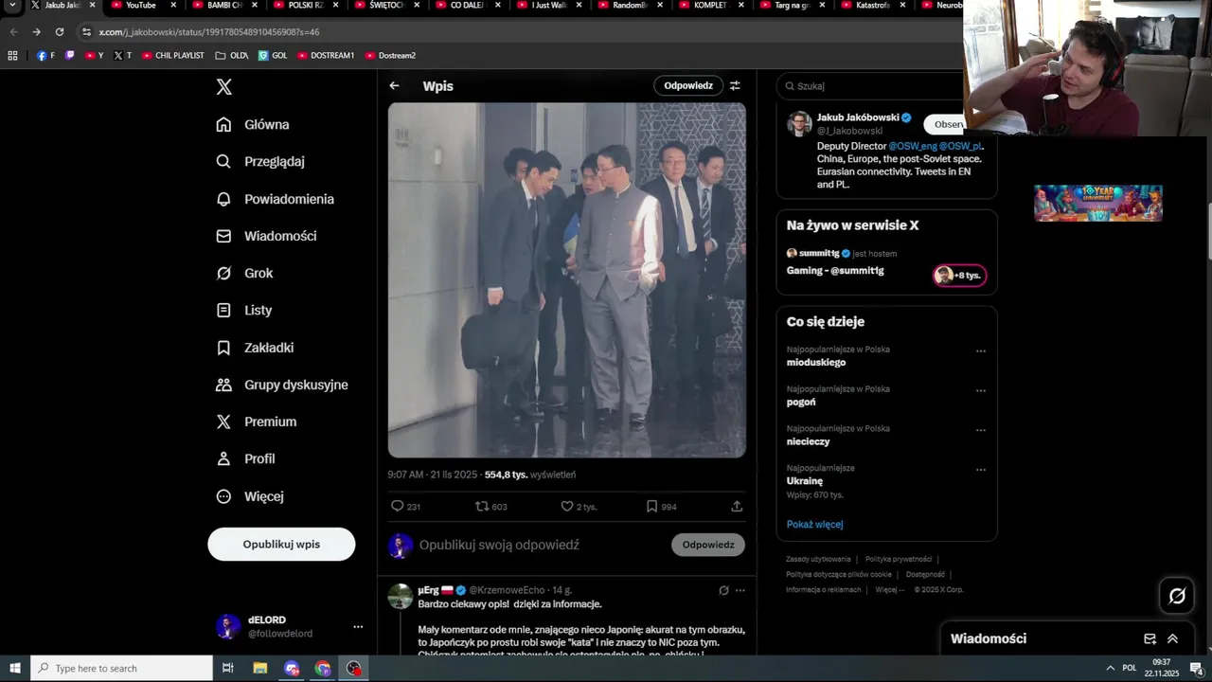Expand the Więcej footer dropdown
The width and height of the screenshot is (1212, 682).
889,590
